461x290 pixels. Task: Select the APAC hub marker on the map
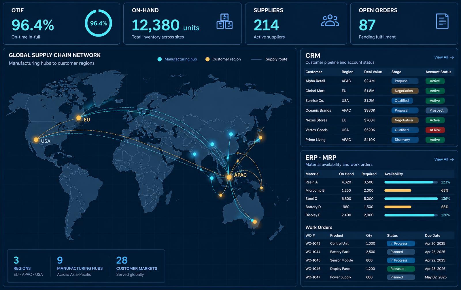pyautogui.click(x=229, y=177)
